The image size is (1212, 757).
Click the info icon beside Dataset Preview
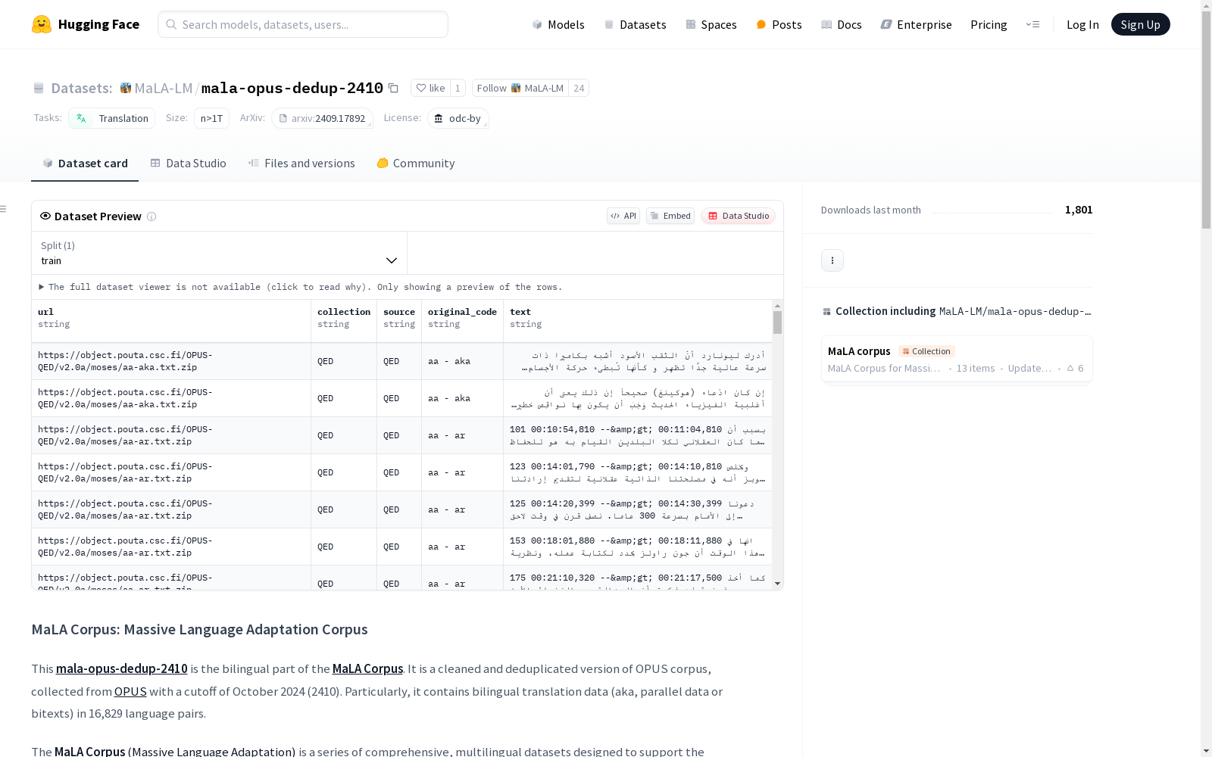[x=151, y=217]
